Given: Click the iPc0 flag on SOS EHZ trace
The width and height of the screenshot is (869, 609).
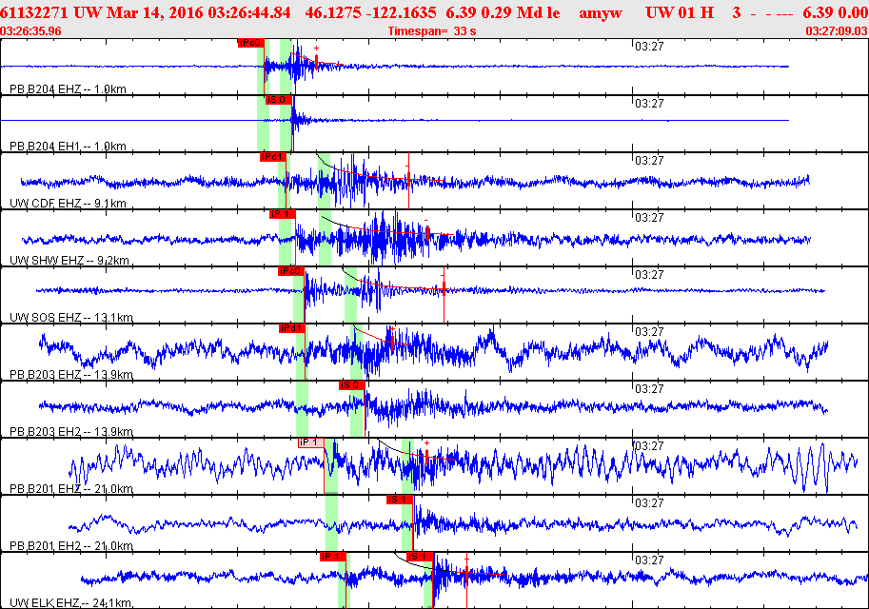Looking at the screenshot, I should (x=290, y=271).
